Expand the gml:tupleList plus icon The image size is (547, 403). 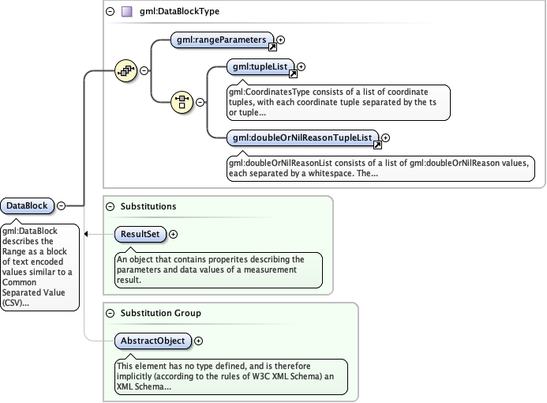[x=301, y=67]
